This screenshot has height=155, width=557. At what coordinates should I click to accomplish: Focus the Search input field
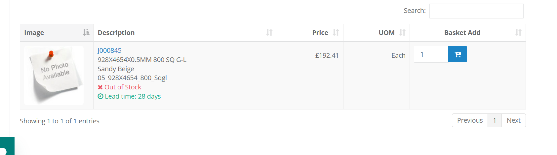(x=476, y=11)
